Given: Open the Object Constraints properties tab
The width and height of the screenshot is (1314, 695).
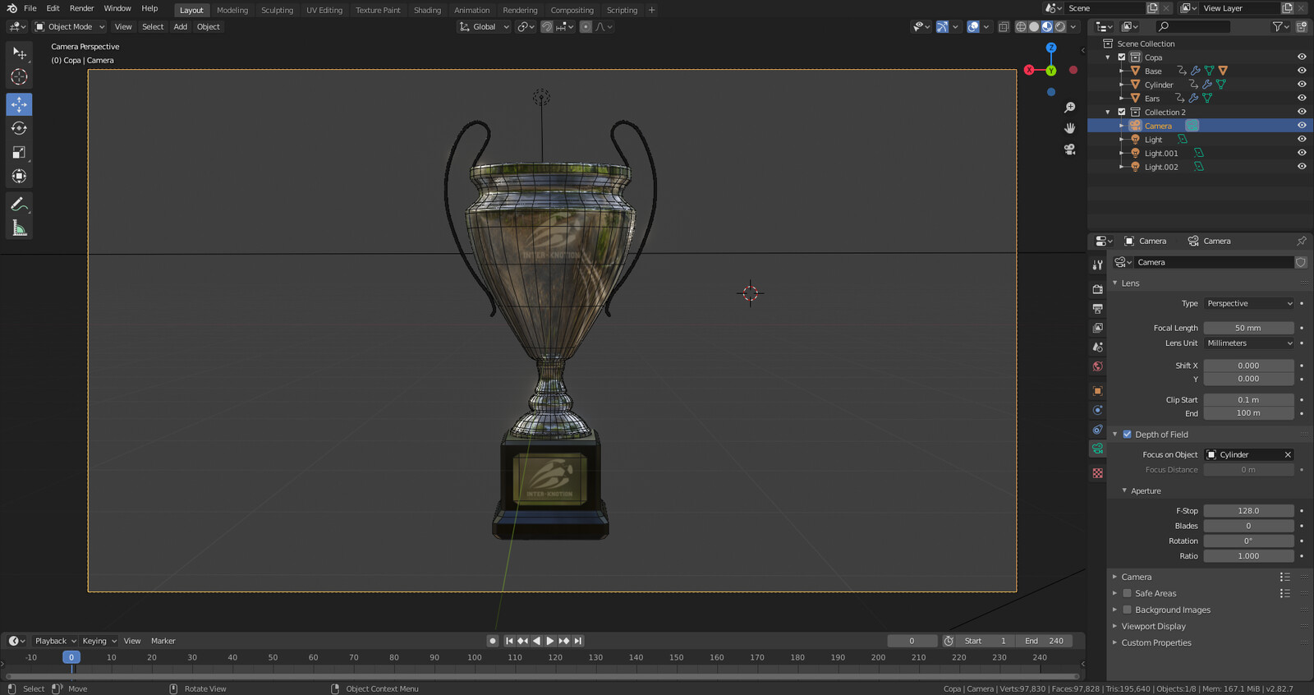Looking at the screenshot, I should (x=1097, y=430).
